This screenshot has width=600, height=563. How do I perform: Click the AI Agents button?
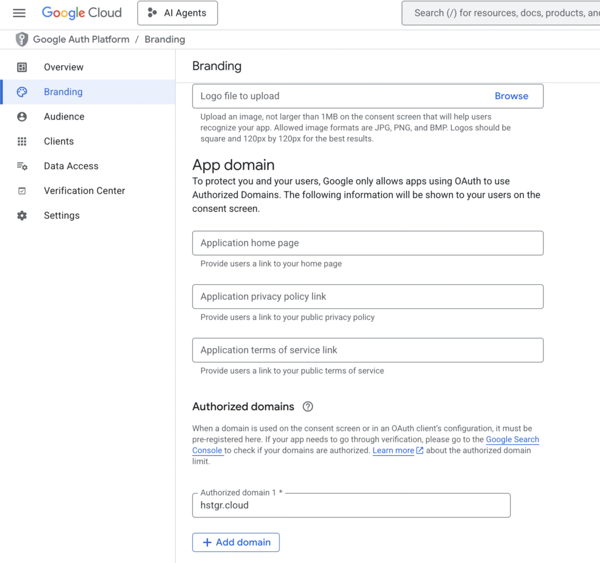[x=177, y=13]
